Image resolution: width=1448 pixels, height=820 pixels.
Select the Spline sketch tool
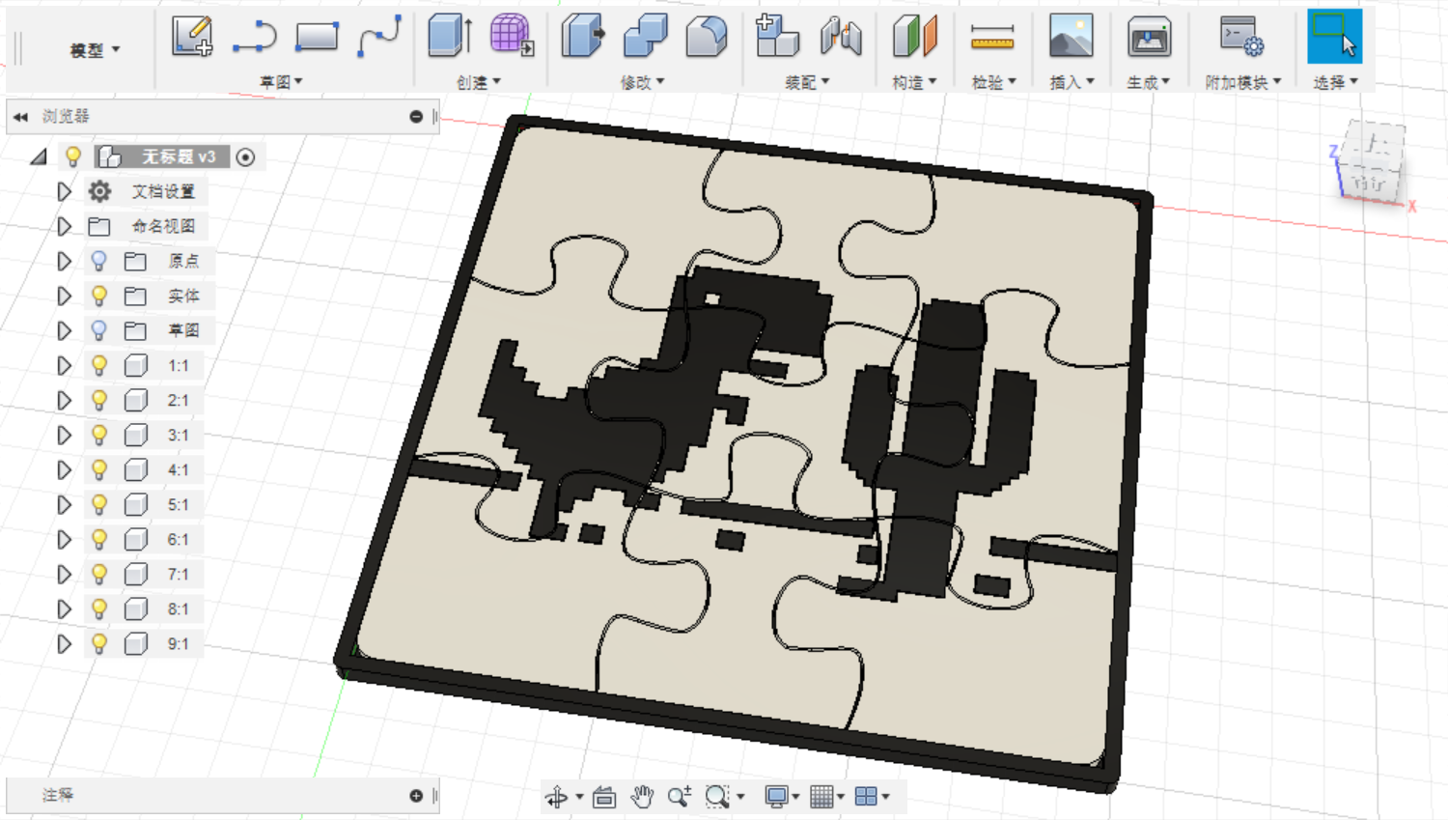pos(379,37)
